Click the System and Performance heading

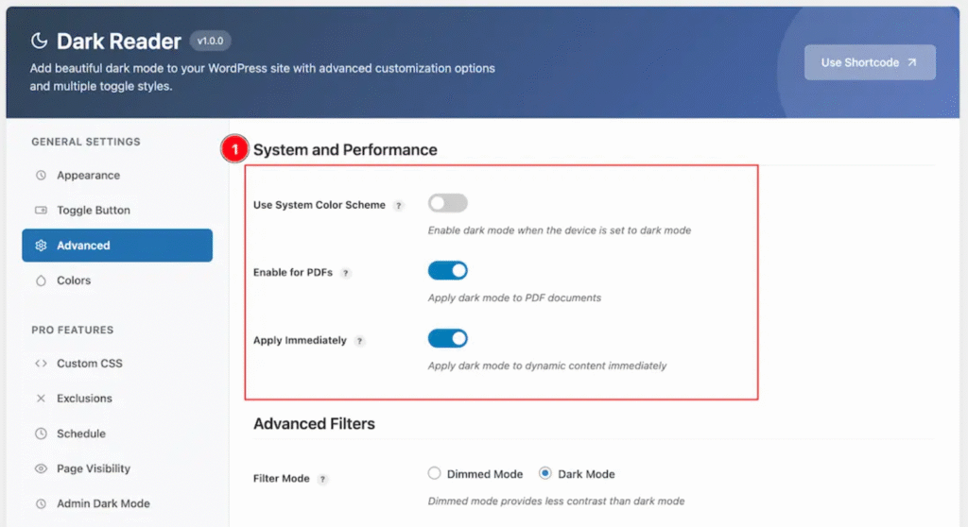[x=345, y=150]
